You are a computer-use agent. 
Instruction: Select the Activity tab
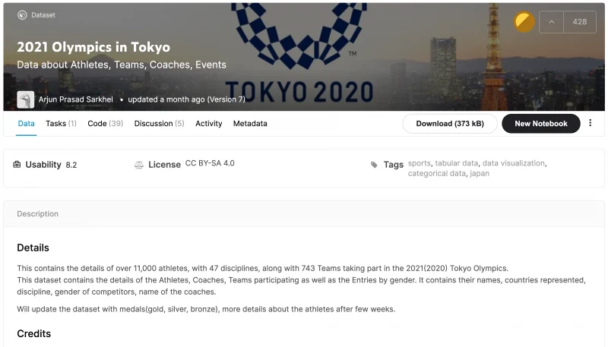click(x=208, y=123)
